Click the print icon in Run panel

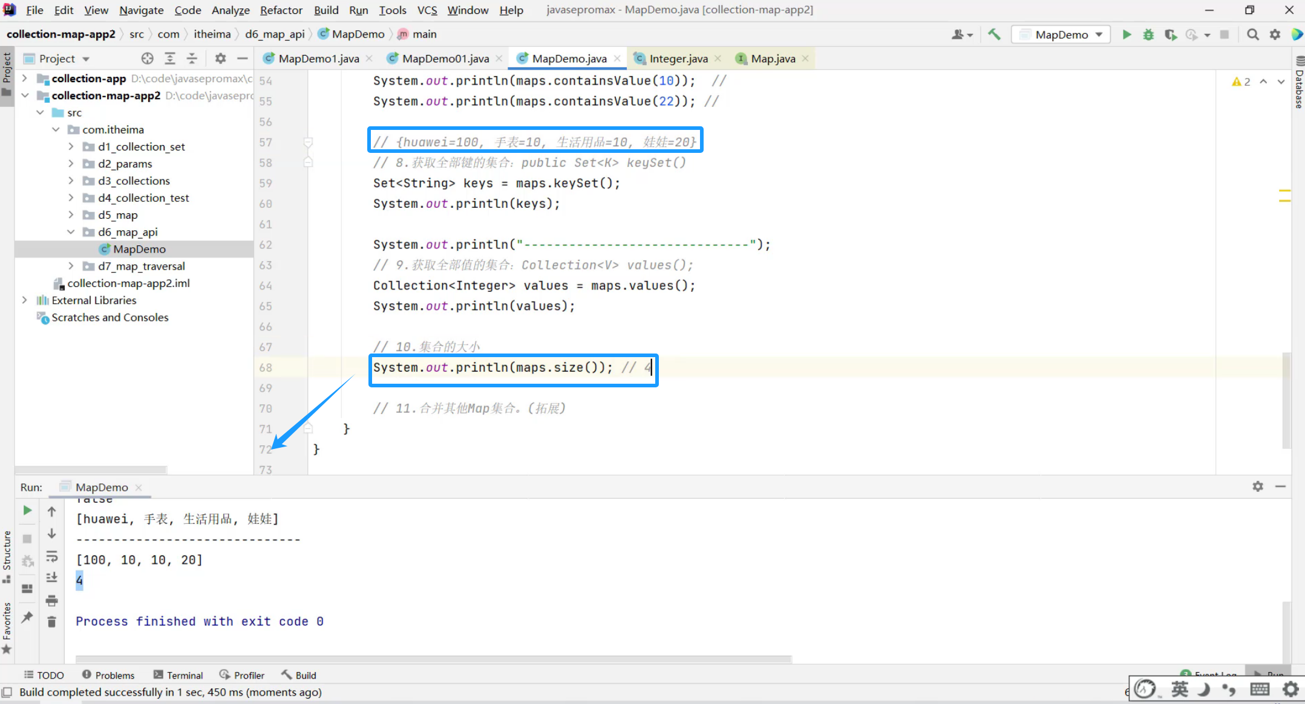click(x=52, y=600)
